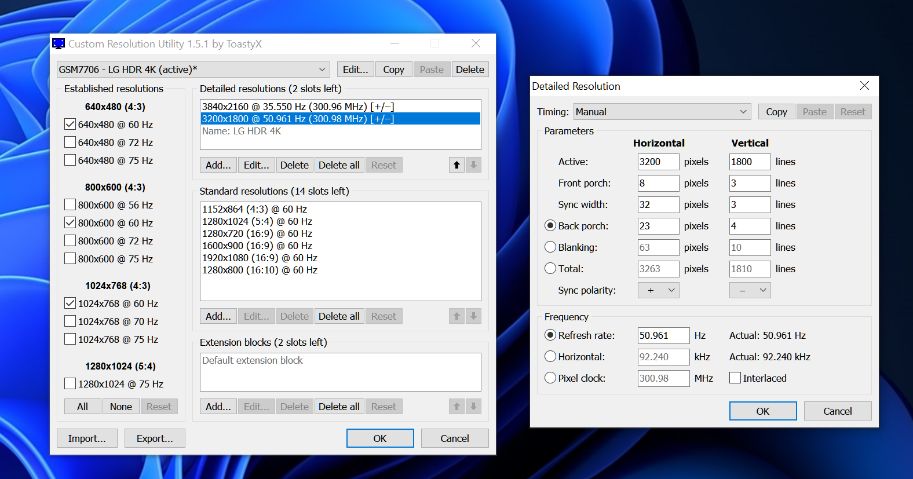Viewport: 913px width, 479px height.
Task: Select 1920x1080 (16:9) @ 60 Hz standard resolution
Action: [260, 258]
